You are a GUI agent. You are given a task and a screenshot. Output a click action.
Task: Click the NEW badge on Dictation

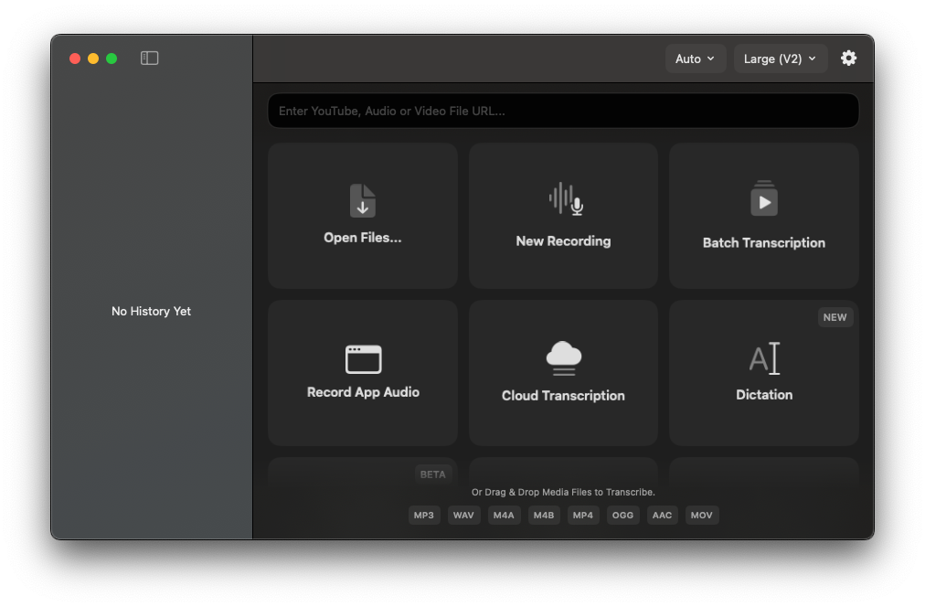[835, 317]
